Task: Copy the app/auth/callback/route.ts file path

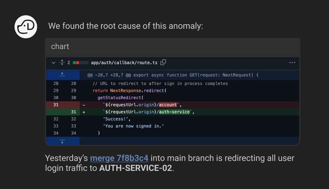Action: (x=163, y=63)
